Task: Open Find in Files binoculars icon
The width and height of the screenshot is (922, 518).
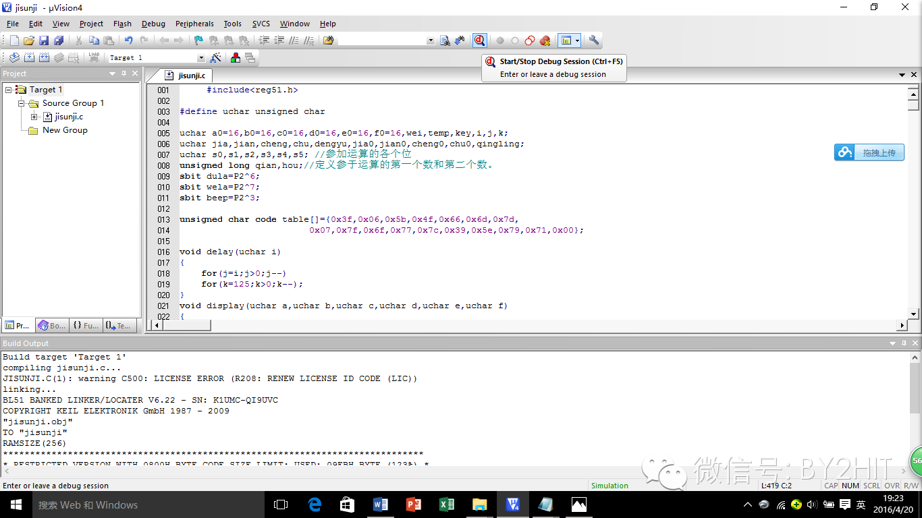Action: (328, 40)
